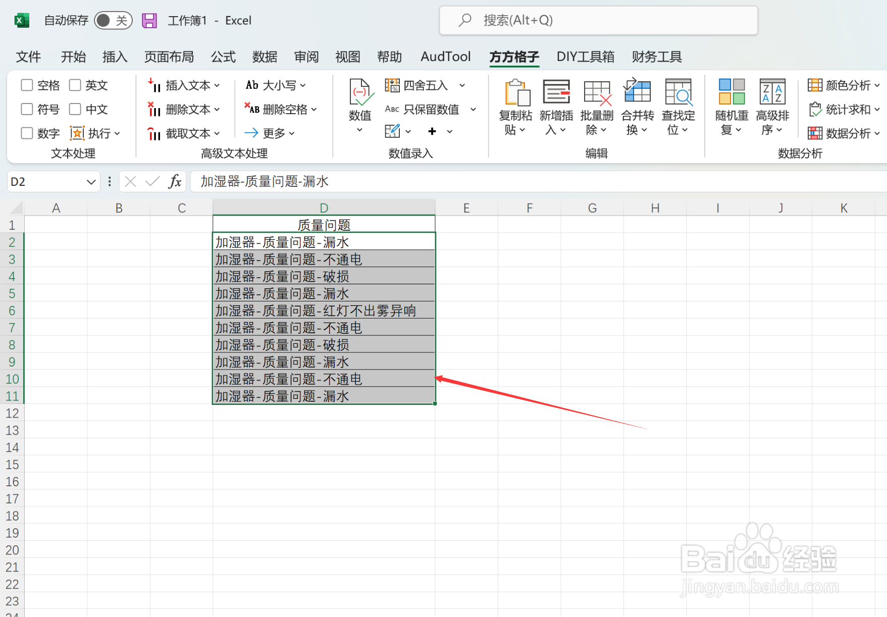
Task: Click the purple Save icon
Action: [149, 20]
